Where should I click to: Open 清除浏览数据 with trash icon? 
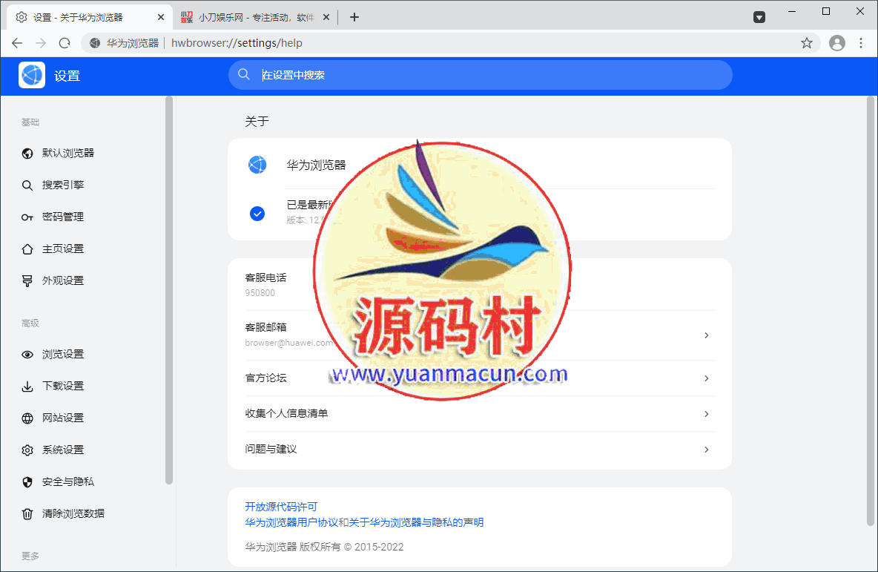27,513
